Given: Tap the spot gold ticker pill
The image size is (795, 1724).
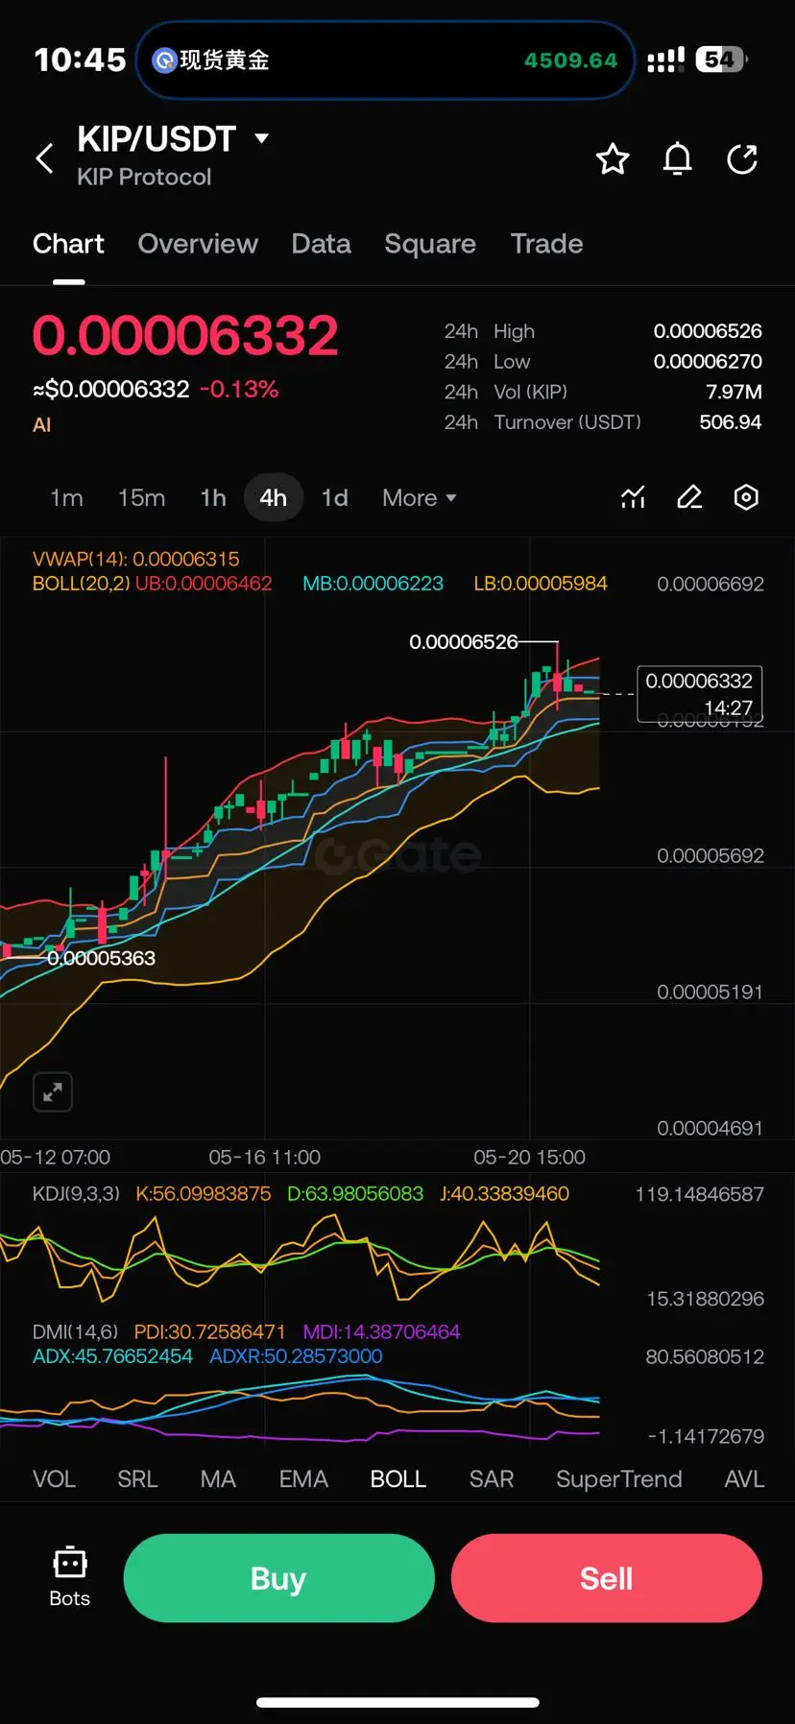Looking at the screenshot, I should pyautogui.click(x=385, y=60).
